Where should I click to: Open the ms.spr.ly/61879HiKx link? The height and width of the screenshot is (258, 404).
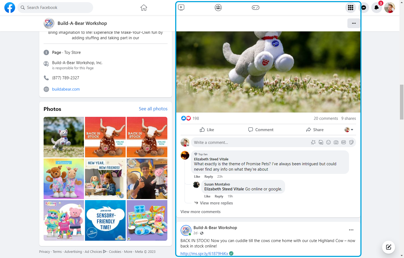(204, 254)
